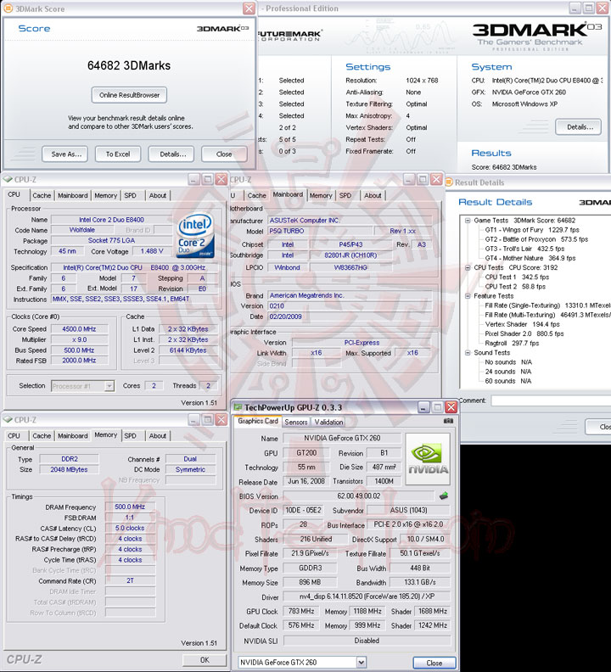611x672 pixels.
Task: Click GT2 - Battle of Proxycon result row
Action: (x=536, y=239)
